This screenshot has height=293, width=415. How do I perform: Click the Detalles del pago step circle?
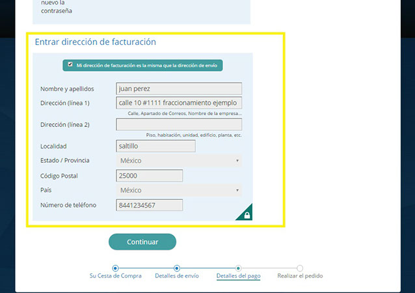tap(238, 268)
